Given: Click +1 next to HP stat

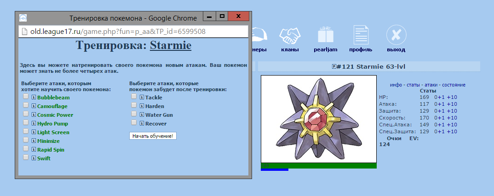Looking at the screenshot, I should (441, 97).
